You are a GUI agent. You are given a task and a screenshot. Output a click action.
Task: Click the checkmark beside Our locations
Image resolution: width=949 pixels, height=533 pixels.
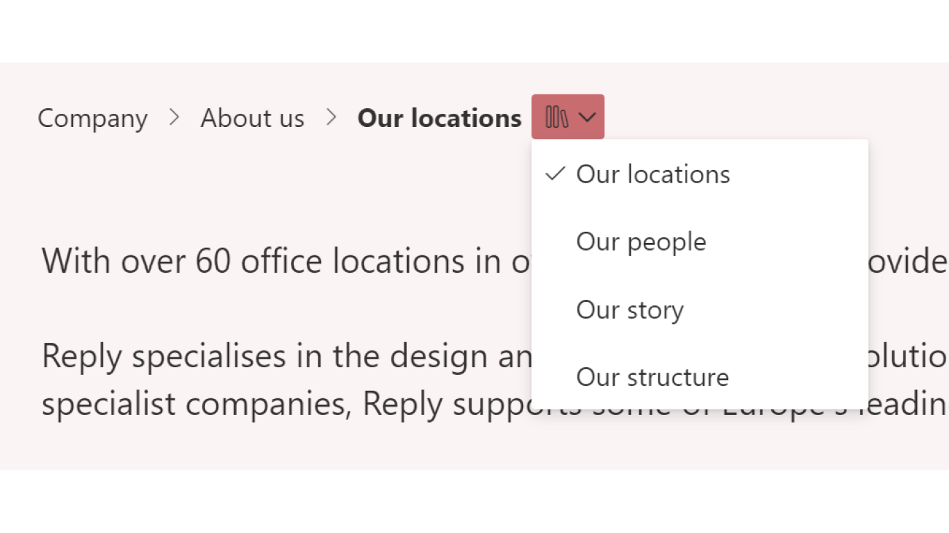coord(555,174)
